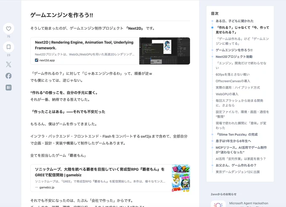This screenshot has width=286, height=207.
Task: Go to 東京ゲームダンジョン12に出展 contents entry
Action: tap(238, 172)
